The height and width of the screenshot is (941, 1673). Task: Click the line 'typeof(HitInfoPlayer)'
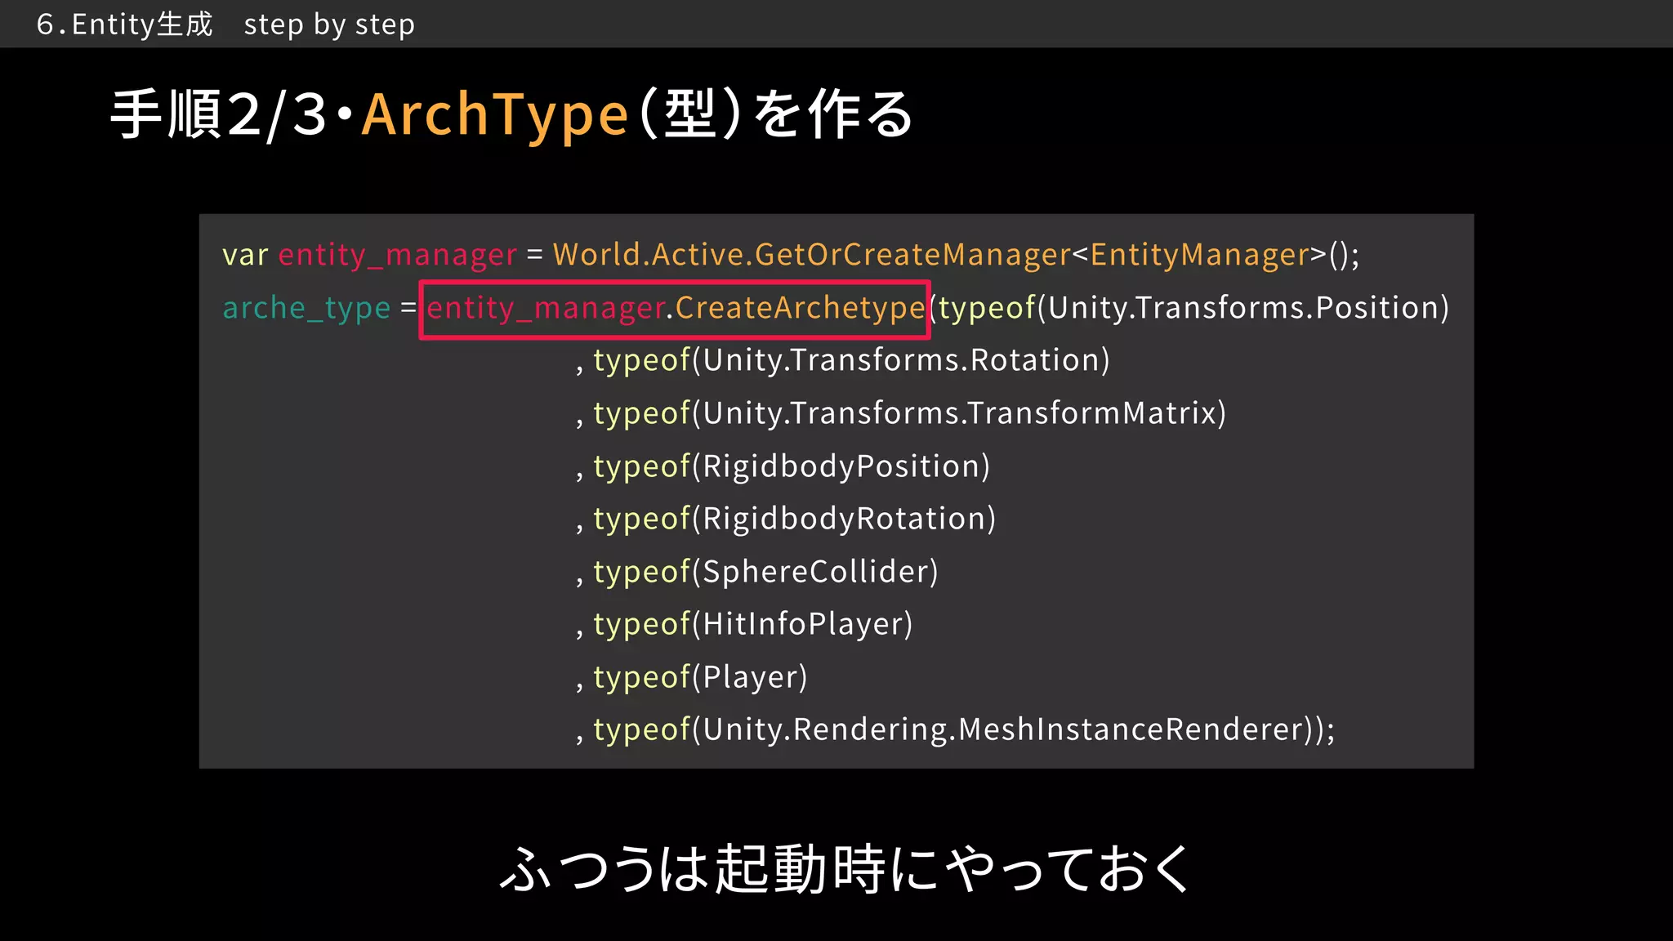752,624
